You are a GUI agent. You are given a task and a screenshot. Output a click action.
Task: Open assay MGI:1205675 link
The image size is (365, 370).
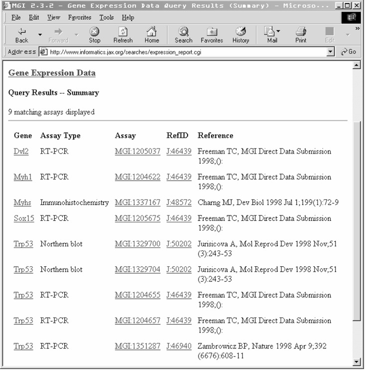tap(138, 218)
